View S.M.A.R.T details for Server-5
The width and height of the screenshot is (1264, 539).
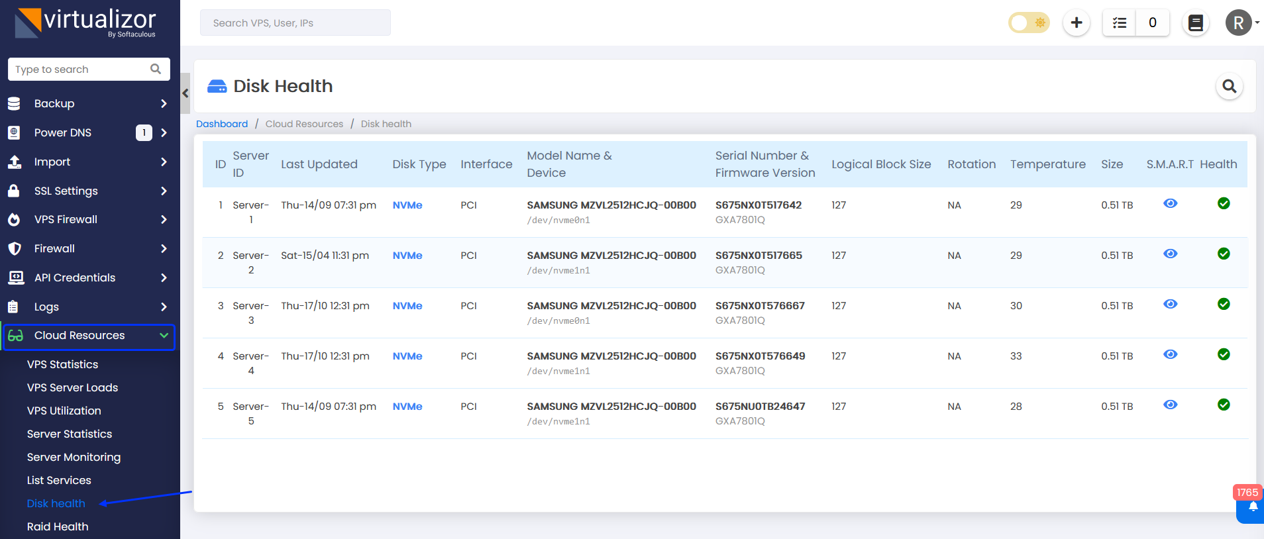click(1171, 405)
